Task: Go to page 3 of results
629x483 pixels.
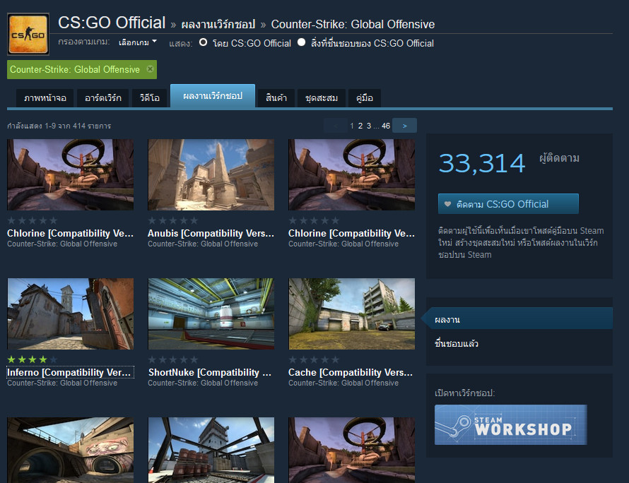Action: [369, 126]
